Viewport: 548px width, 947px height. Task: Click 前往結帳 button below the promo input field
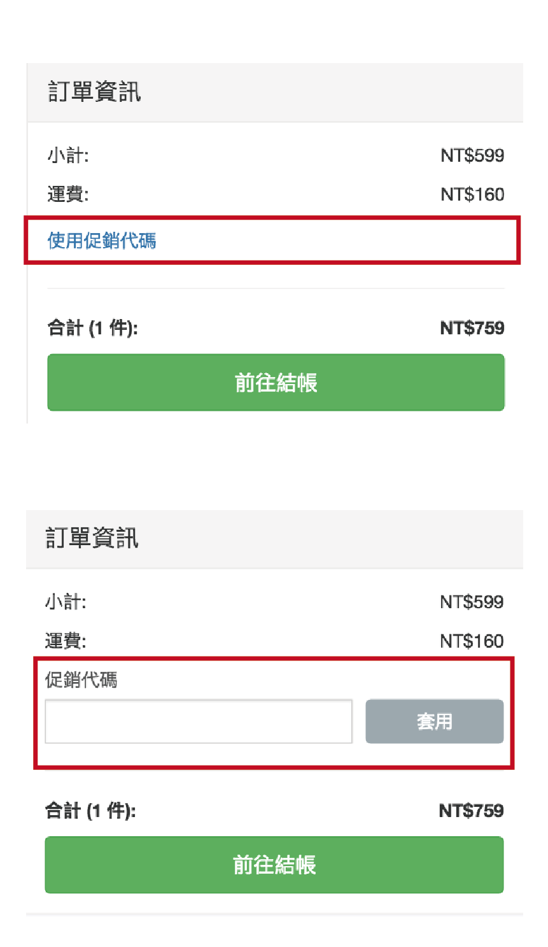[x=274, y=865]
